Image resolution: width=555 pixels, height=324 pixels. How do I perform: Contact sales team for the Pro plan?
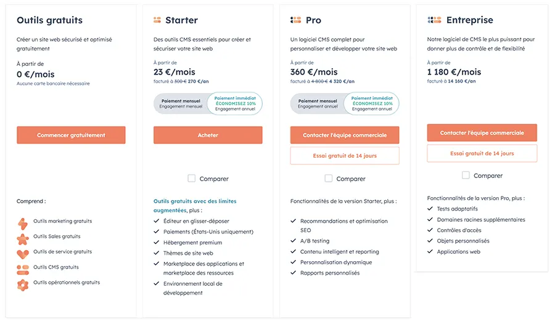pyautogui.click(x=345, y=135)
